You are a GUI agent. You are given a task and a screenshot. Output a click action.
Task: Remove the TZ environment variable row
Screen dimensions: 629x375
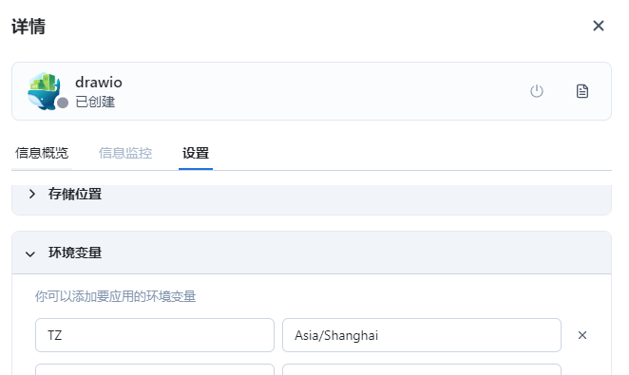[582, 335]
